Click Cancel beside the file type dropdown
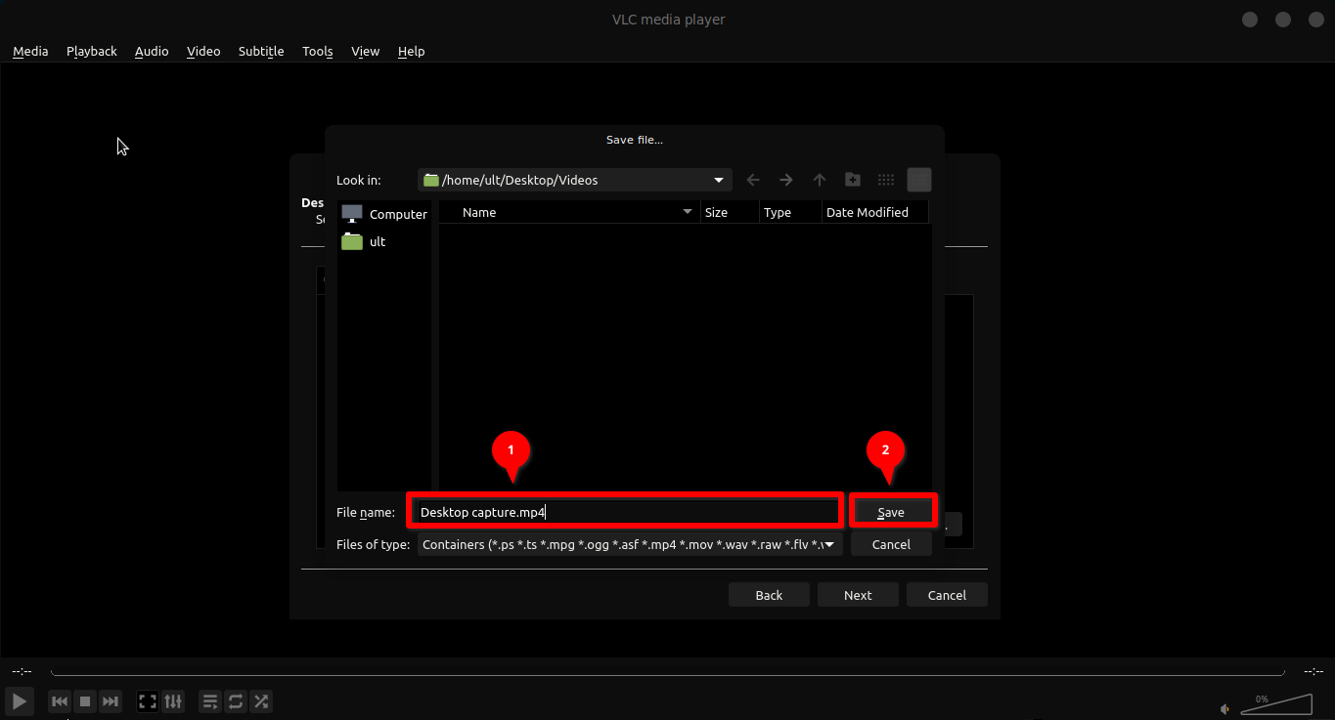Image resolution: width=1335 pixels, height=720 pixels. point(891,544)
